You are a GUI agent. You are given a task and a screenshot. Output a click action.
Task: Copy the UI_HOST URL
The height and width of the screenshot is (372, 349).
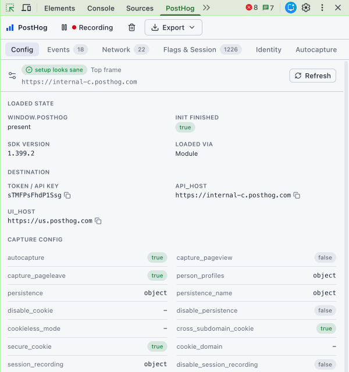(98, 221)
